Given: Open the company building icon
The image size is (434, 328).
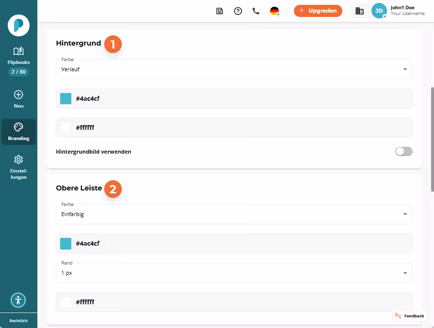Looking at the screenshot, I should point(359,11).
